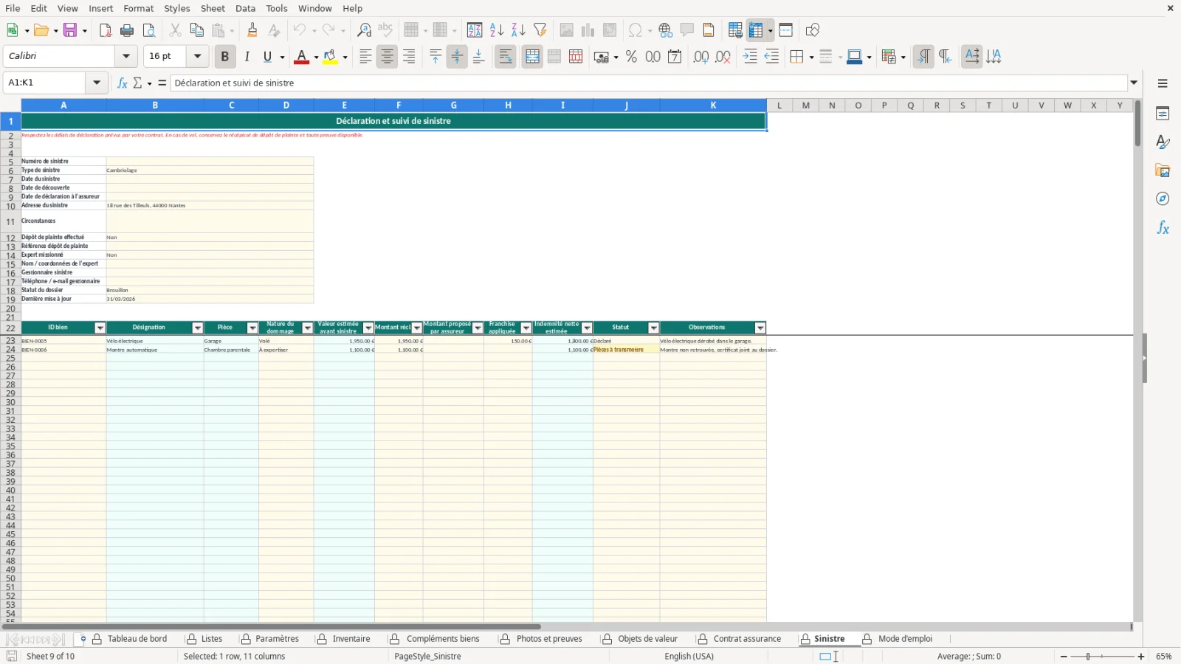The height and width of the screenshot is (664, 1181).
Task: Toggle print preview icon
Action: coord(149,30)
